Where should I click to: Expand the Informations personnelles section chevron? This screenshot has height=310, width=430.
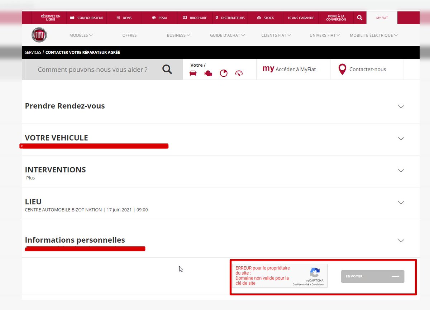coord(401,240)
